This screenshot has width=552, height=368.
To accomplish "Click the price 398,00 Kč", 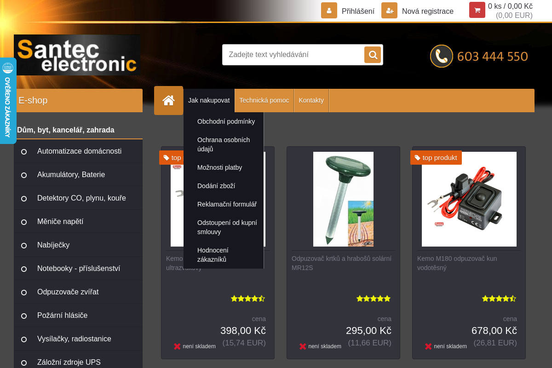I will [243, 331].
